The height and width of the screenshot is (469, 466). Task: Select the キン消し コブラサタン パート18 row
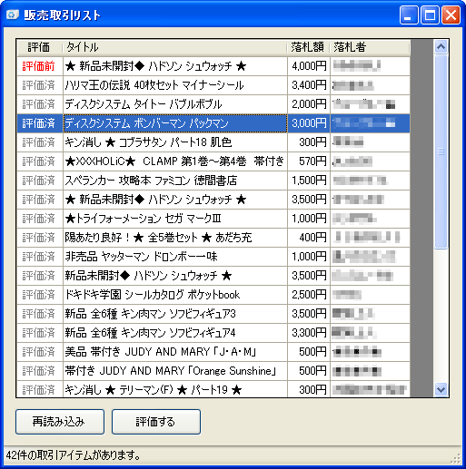tap(213, 142)
